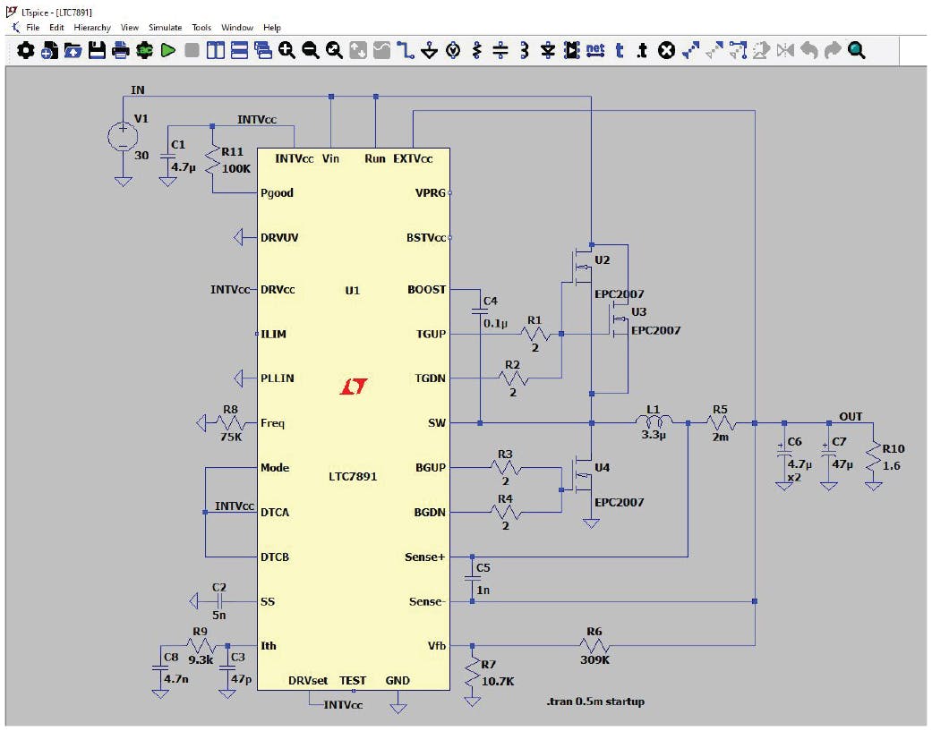Click the voltage source V1 labeled 30
This screenshot has width=932, height=731.
coord(121,134)
